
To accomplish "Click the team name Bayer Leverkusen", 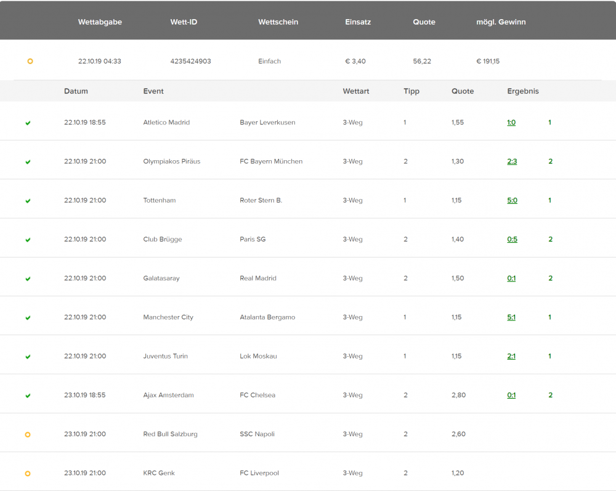I will pos(267,123).
